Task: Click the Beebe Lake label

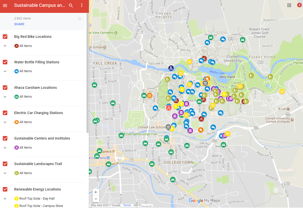Action: point(217,72)
